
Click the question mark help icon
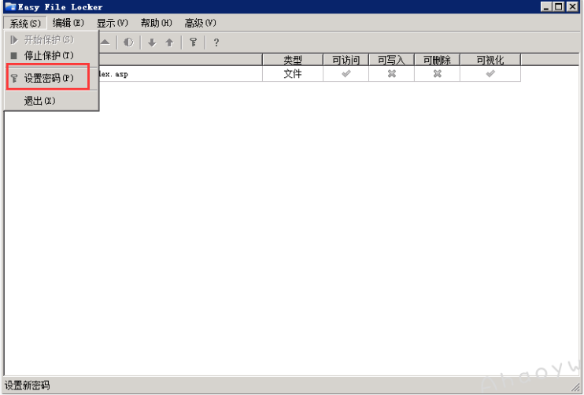216,42
